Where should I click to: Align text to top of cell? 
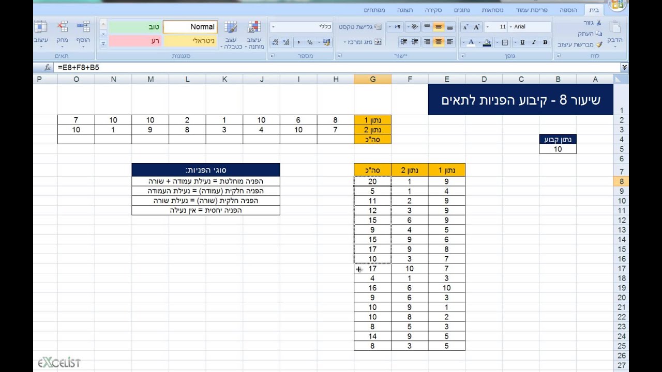click(427, 26)
